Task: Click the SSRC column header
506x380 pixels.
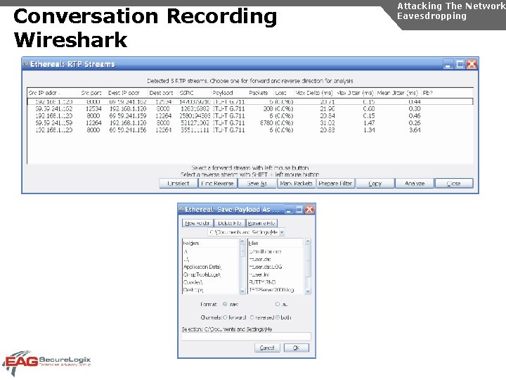Action: point(194,93)
